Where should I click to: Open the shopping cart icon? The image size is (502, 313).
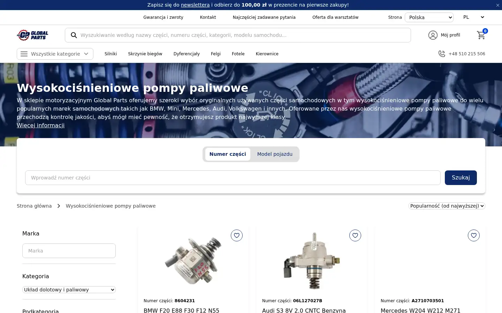coord(481,35)
